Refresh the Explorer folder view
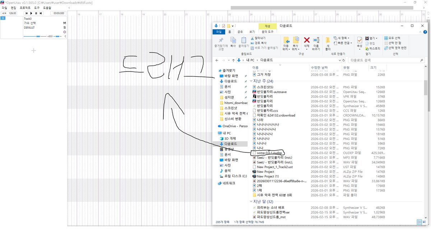Image resolution: width=431 pixels, height=230 pixels. (344, 60)
